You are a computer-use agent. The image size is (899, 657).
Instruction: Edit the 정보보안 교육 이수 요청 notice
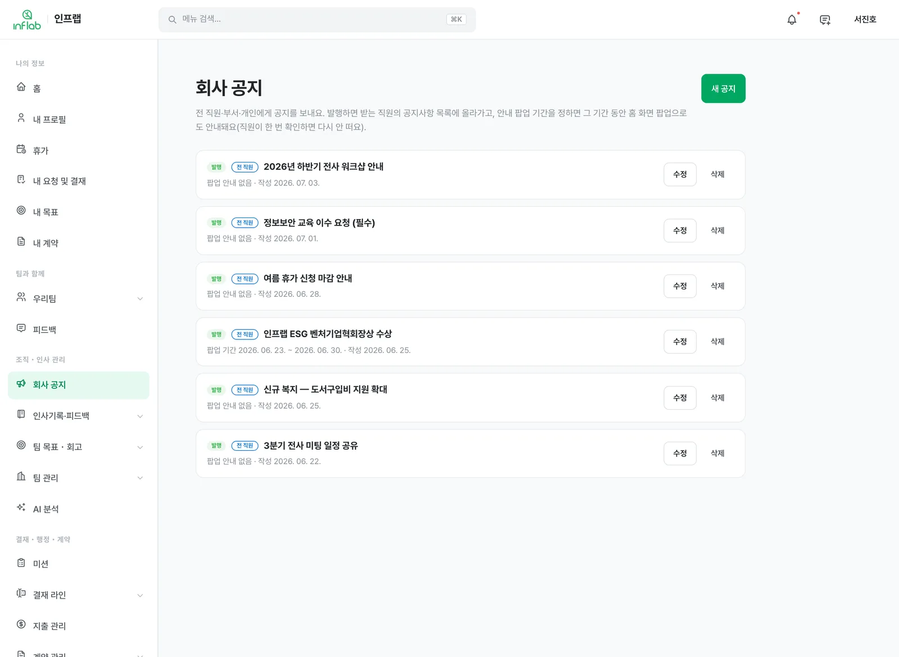click(680, 230)
